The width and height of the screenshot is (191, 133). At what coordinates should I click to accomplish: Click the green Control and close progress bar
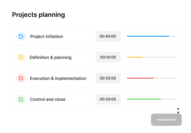(152, 99)
